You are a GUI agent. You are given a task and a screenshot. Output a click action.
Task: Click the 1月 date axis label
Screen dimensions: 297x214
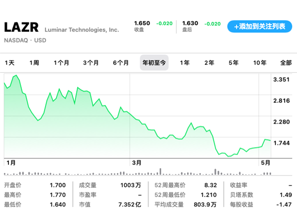tap(11, 163)
